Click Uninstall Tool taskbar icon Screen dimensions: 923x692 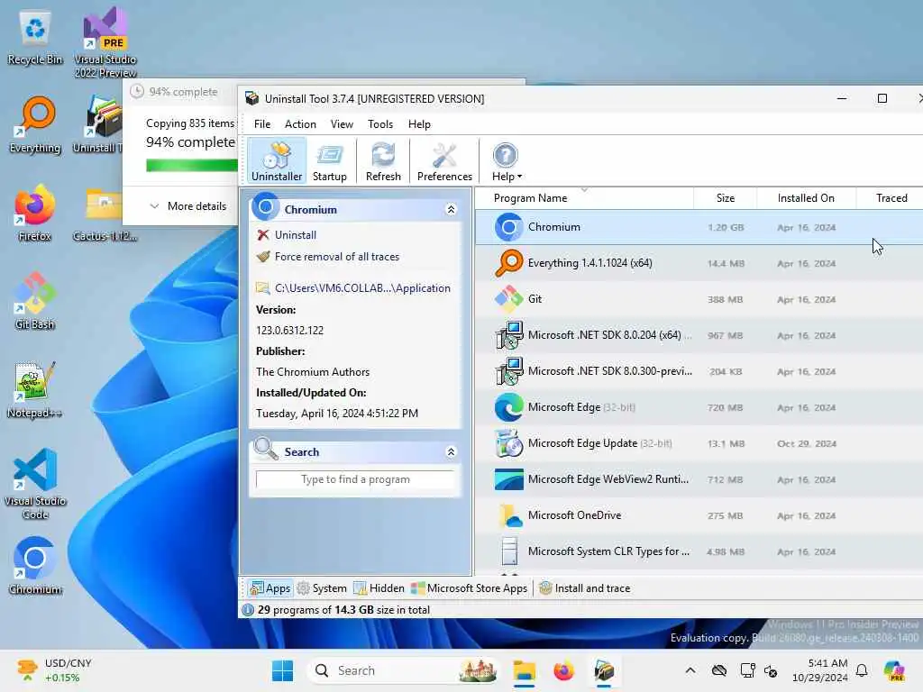click(604, 670)
